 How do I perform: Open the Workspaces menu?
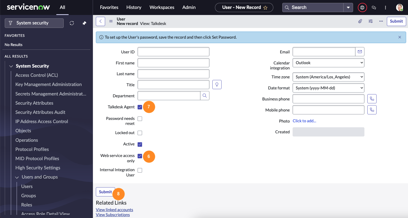[162, 7]
